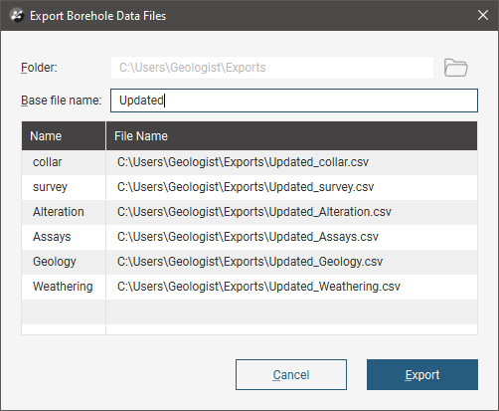The image size is (499, 411).
Task: Open the folder browse icon
Action: pyautogui.click(x=455, y=68)
